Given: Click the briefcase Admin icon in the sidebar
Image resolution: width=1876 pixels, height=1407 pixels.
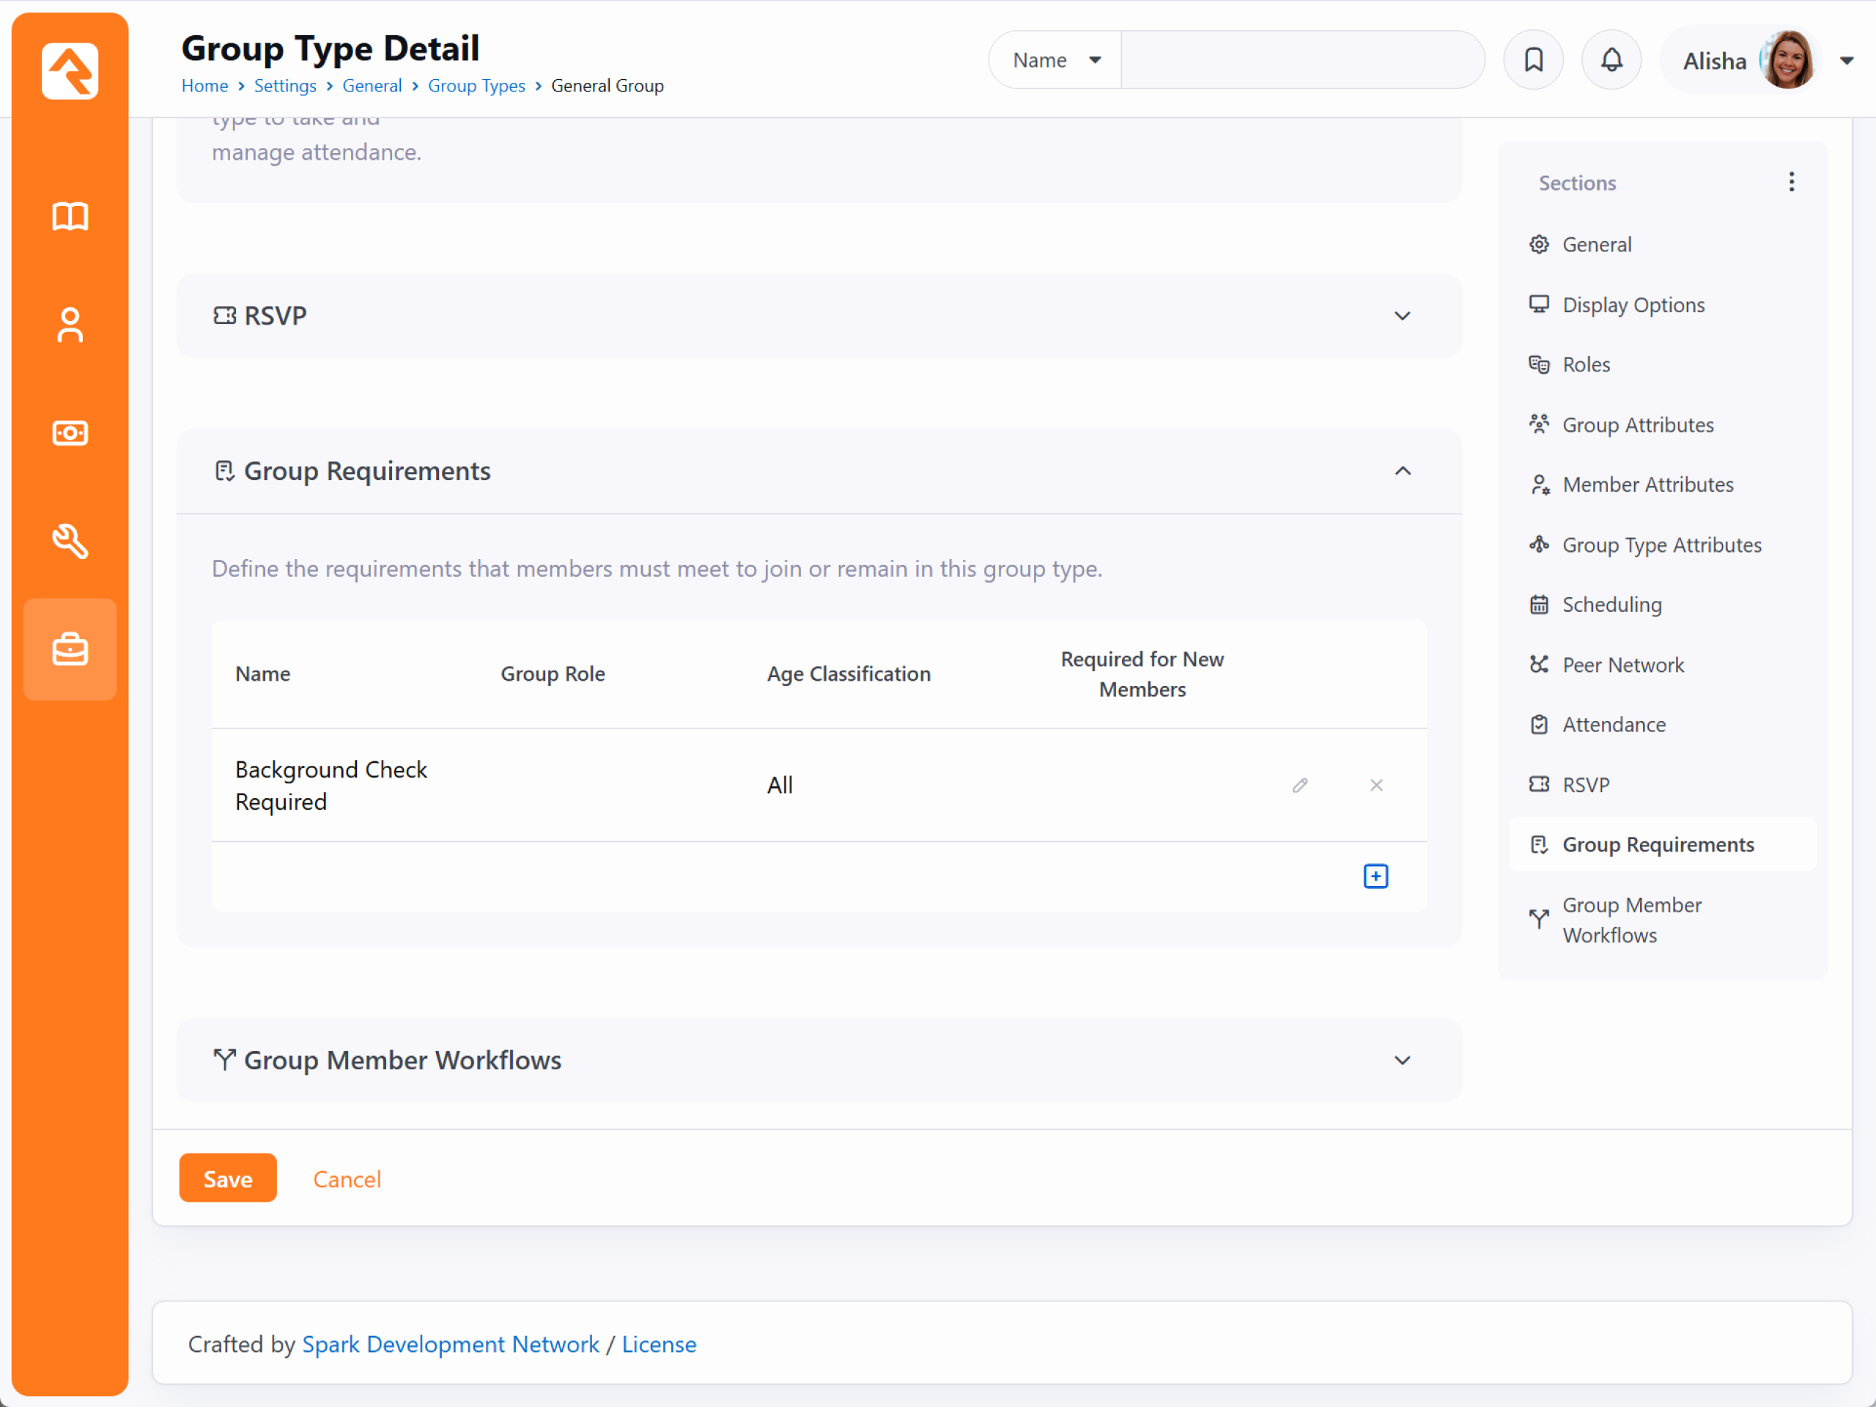Looking at the screenshot, I should (x=70, y=650).
